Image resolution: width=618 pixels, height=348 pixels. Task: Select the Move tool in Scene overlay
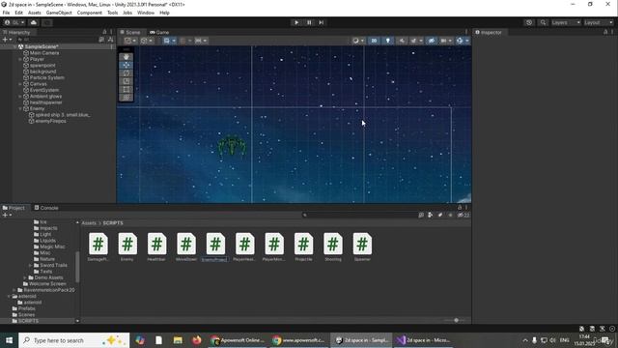point(126,65)
